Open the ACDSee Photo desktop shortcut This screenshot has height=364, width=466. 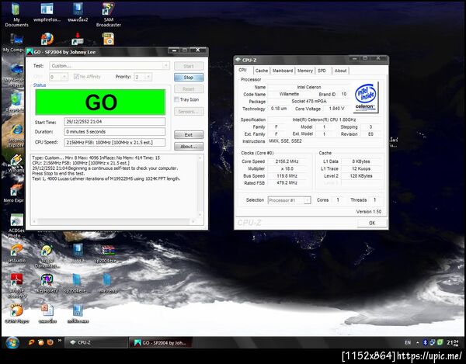point(16,226)
